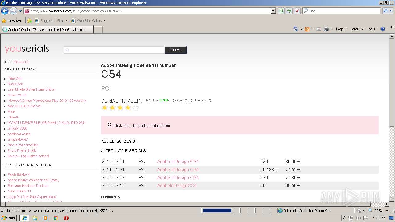
Task: Click the Print icon in command bar
Action: (326, 29)
